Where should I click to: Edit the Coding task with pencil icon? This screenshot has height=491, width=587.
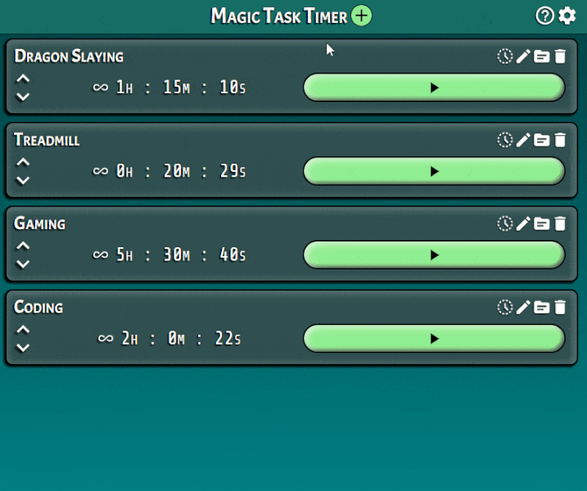[x=523, y=308]
